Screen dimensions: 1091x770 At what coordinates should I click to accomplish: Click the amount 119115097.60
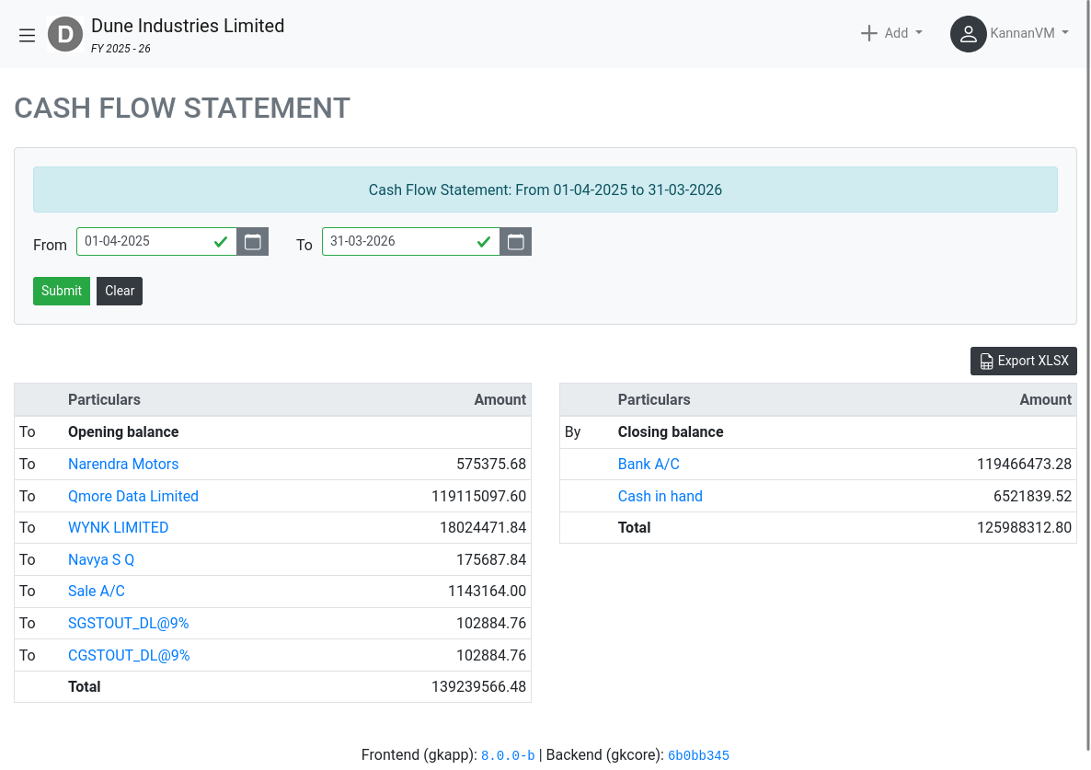(x=478, y=496)
